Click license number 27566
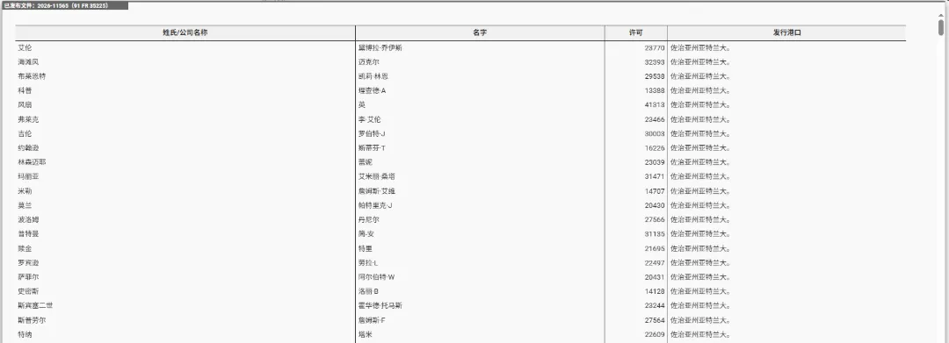This screenshot has height=343, width=949. [x=655, y=220]
